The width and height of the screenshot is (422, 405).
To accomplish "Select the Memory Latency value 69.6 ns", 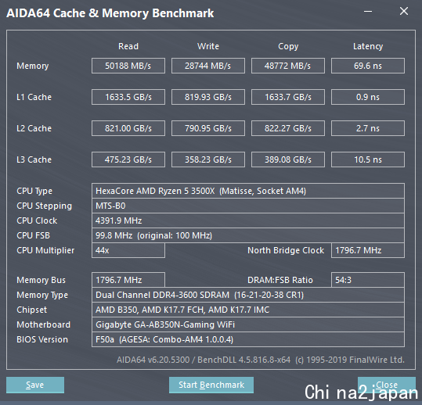I will [368, 66].
